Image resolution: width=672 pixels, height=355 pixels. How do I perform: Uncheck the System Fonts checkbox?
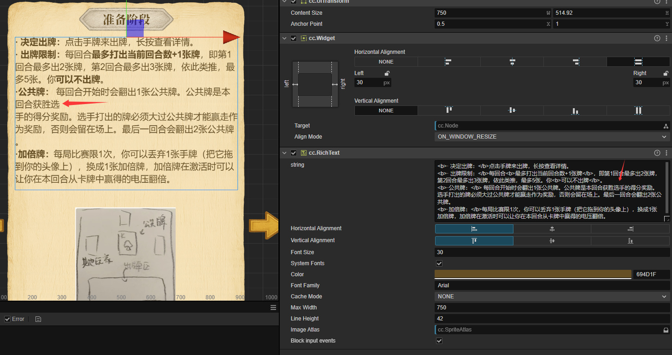click(x=439, y=263)
